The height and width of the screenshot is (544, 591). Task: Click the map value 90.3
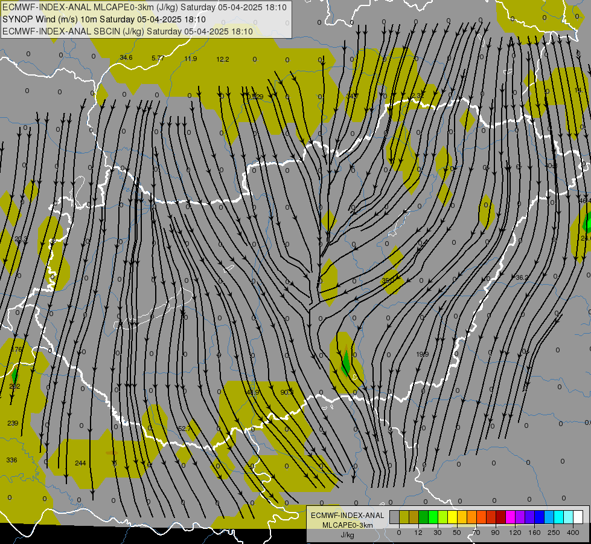(x=287, y=392)
